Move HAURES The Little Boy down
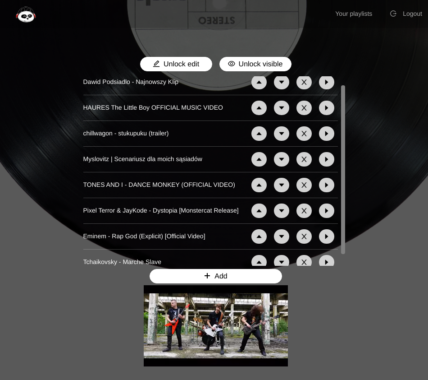 pos(282,108)
